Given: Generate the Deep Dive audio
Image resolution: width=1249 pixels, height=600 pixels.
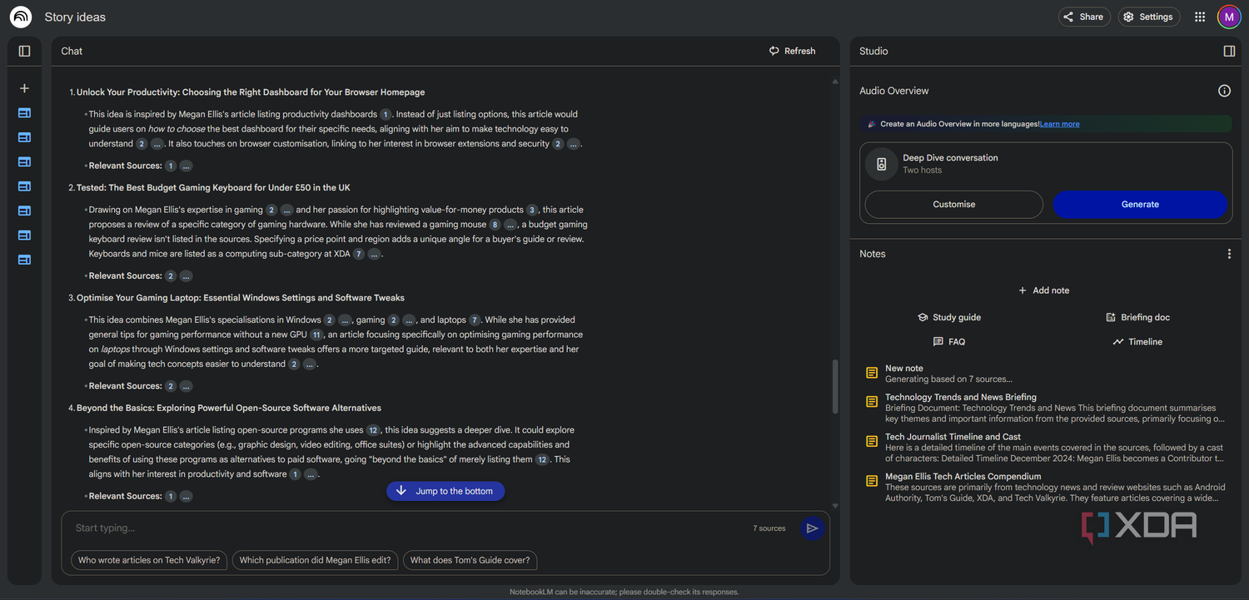Looking at the screenshot, I should 1140,204.
